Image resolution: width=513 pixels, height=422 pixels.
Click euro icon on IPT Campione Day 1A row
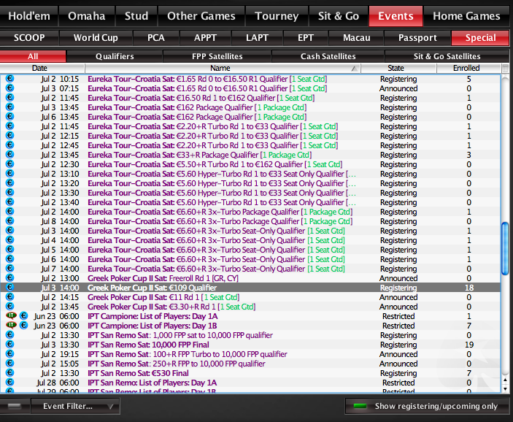click(x=23, y=315)
